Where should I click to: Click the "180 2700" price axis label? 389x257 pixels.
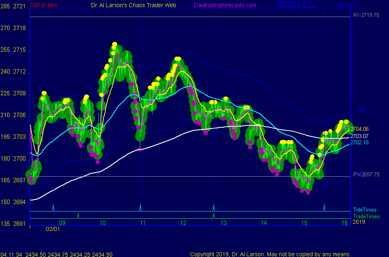13,159
